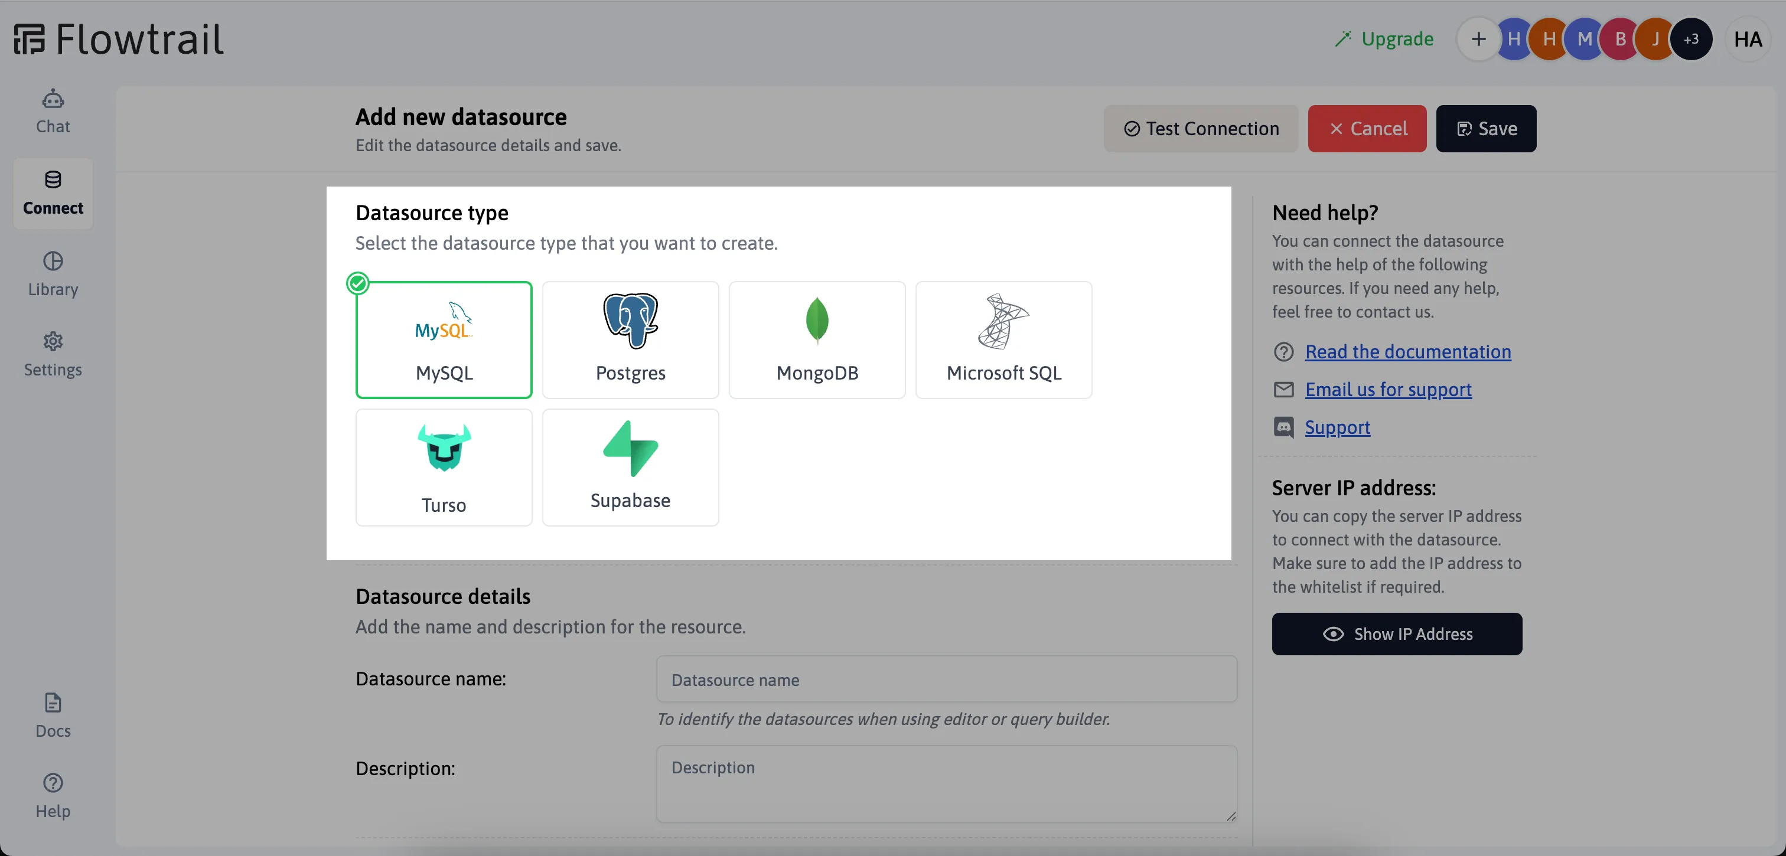Image resolution: width=1786 pixels, height=856 pixels.
Task: Click the Test Connection button
Action: click(1201, 129)
